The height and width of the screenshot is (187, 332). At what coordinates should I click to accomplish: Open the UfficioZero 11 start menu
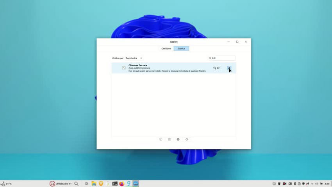pyautogui.click(x=61, y=183)
